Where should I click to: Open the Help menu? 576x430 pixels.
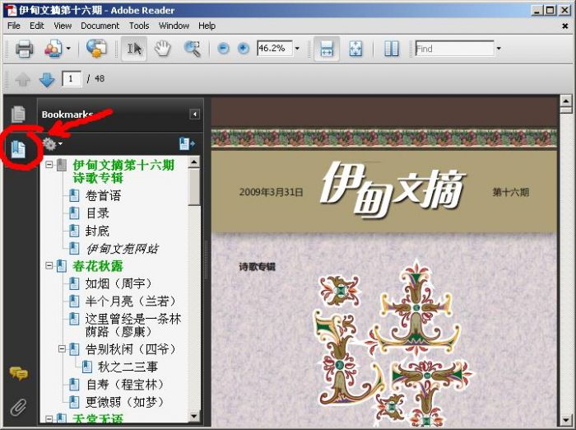point(207,26)
